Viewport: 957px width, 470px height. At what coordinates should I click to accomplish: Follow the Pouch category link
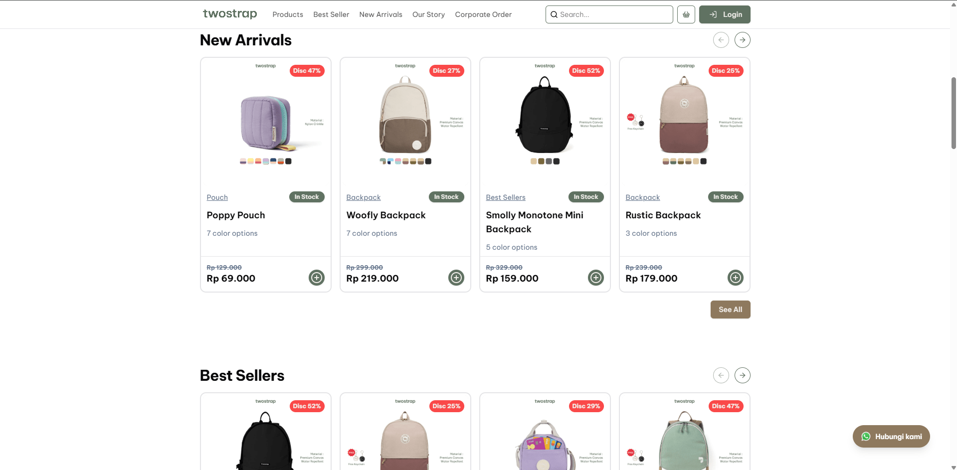point(217,197)
